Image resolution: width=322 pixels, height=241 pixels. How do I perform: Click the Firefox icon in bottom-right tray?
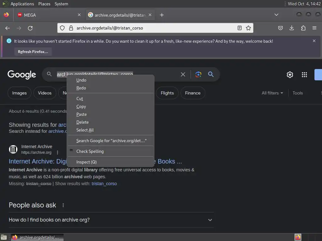click(x=298, y=237)
